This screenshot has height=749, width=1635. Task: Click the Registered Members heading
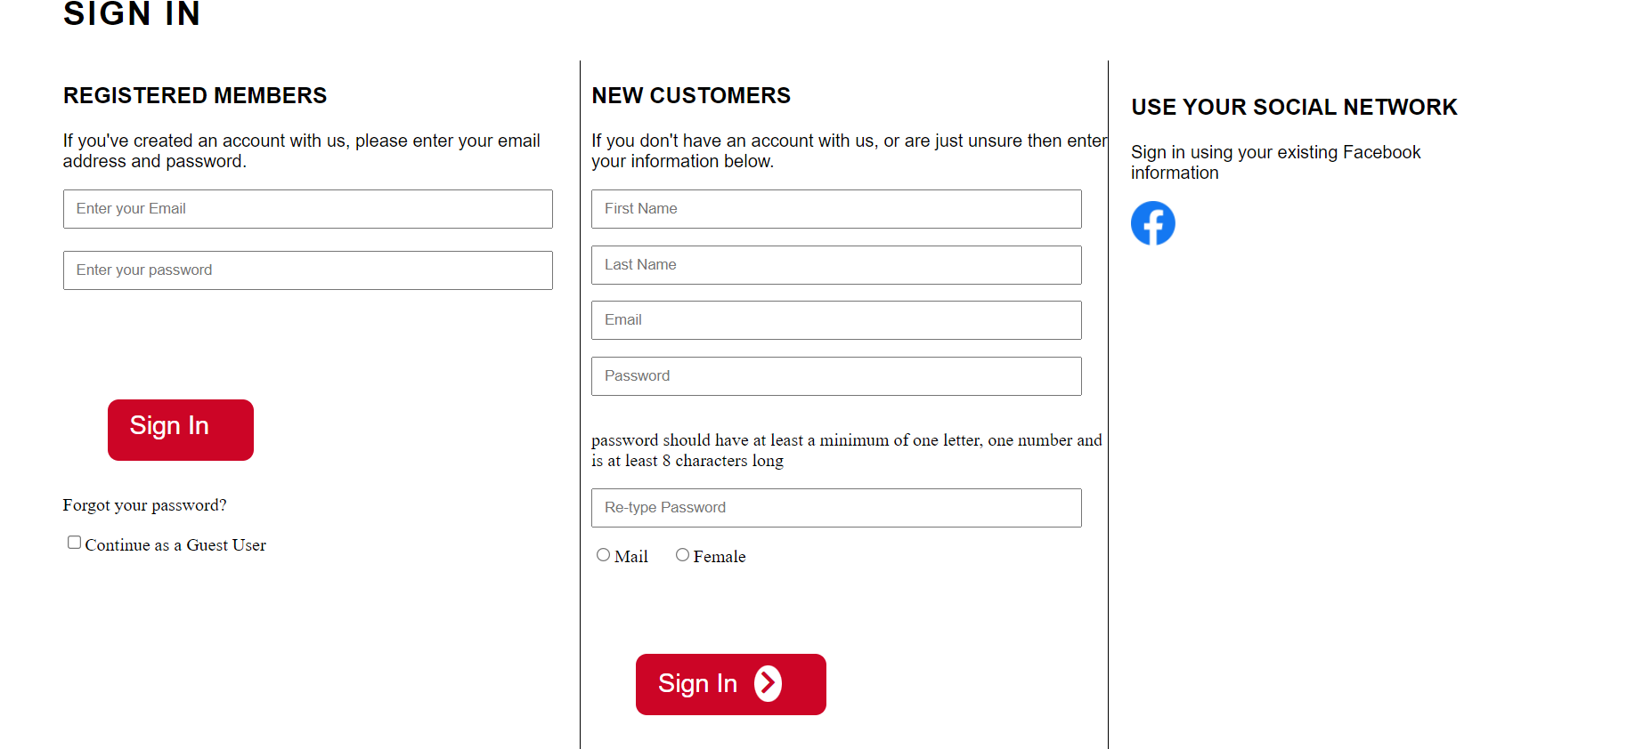(x=195, y=95)
